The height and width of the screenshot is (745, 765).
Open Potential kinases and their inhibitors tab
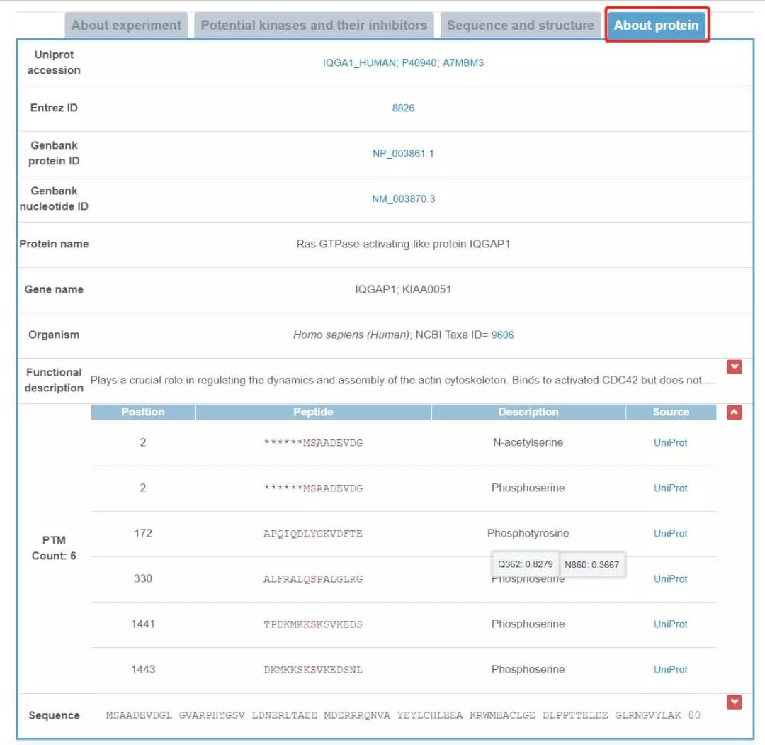click(x=314, y=26)
